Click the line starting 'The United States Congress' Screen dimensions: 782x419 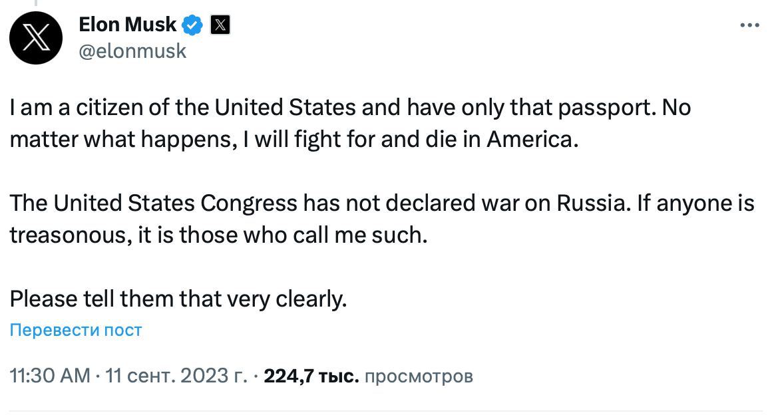(x=381, y=203)
